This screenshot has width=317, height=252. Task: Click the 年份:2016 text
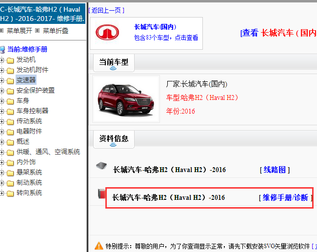pos(180,111)
